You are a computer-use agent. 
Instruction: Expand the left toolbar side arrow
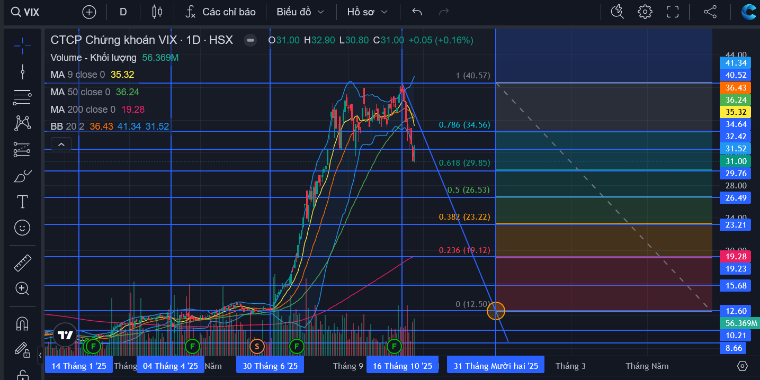[x=40, y=356]
